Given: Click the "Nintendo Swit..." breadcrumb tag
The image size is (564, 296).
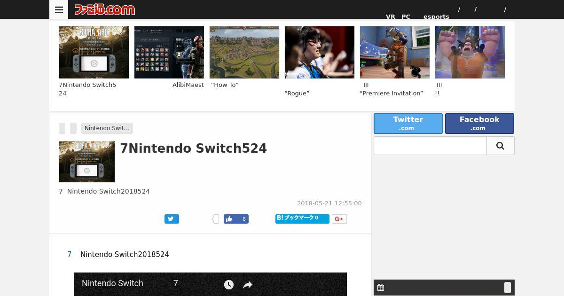Looking at the screenshot, I should 107,128.
